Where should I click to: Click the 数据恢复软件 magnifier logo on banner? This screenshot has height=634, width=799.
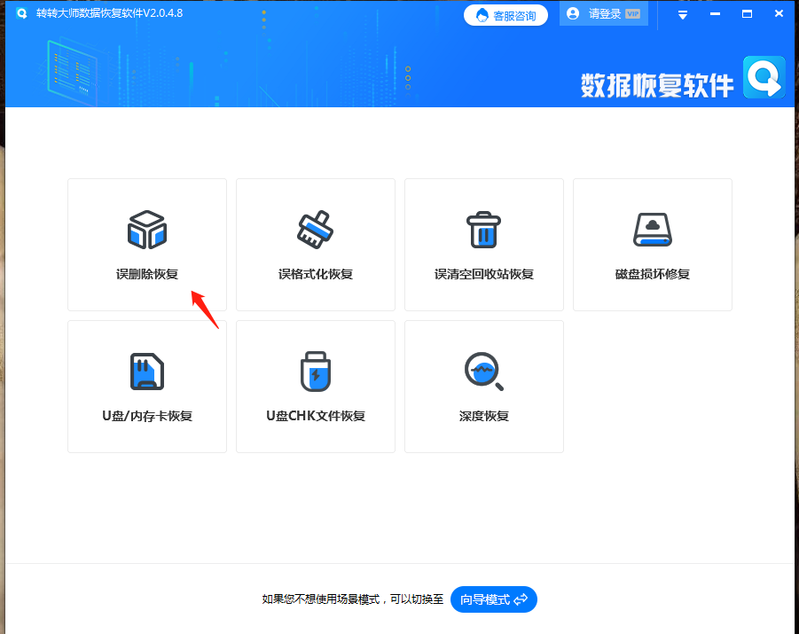point(764,78)
